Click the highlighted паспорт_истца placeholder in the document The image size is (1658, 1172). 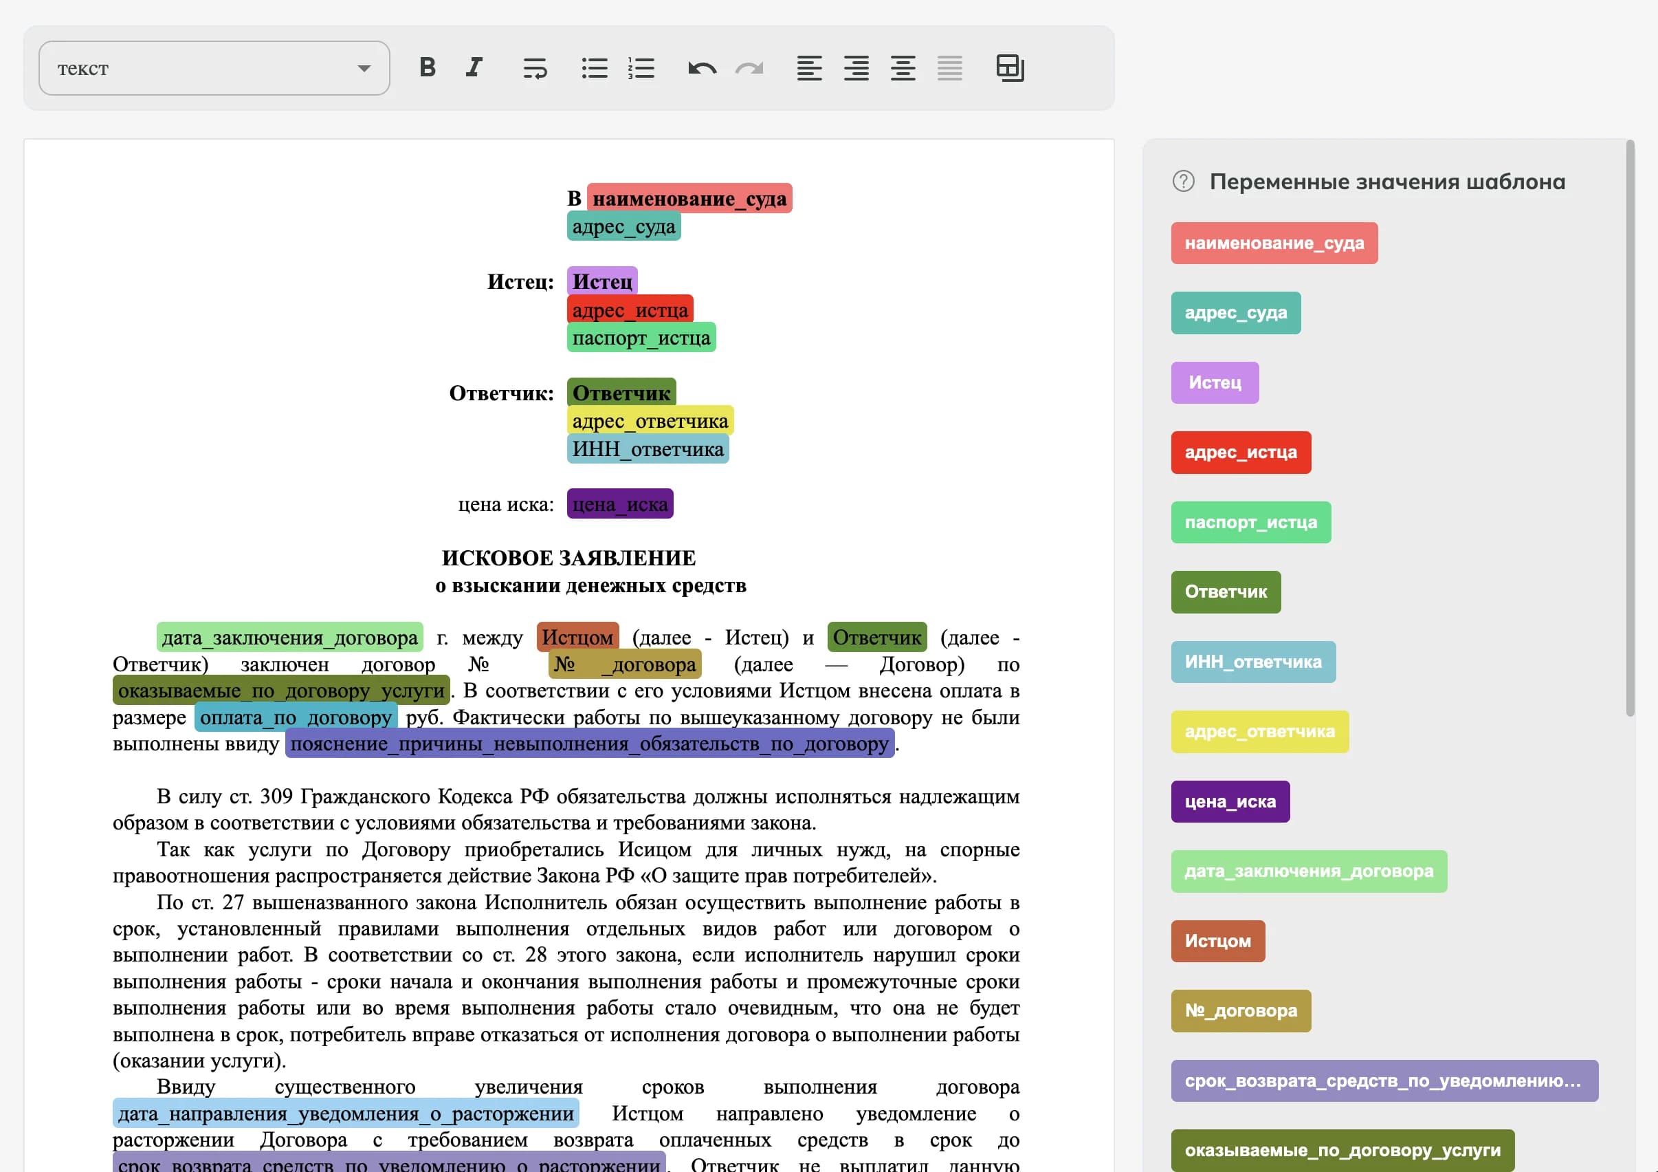[641, 337]
